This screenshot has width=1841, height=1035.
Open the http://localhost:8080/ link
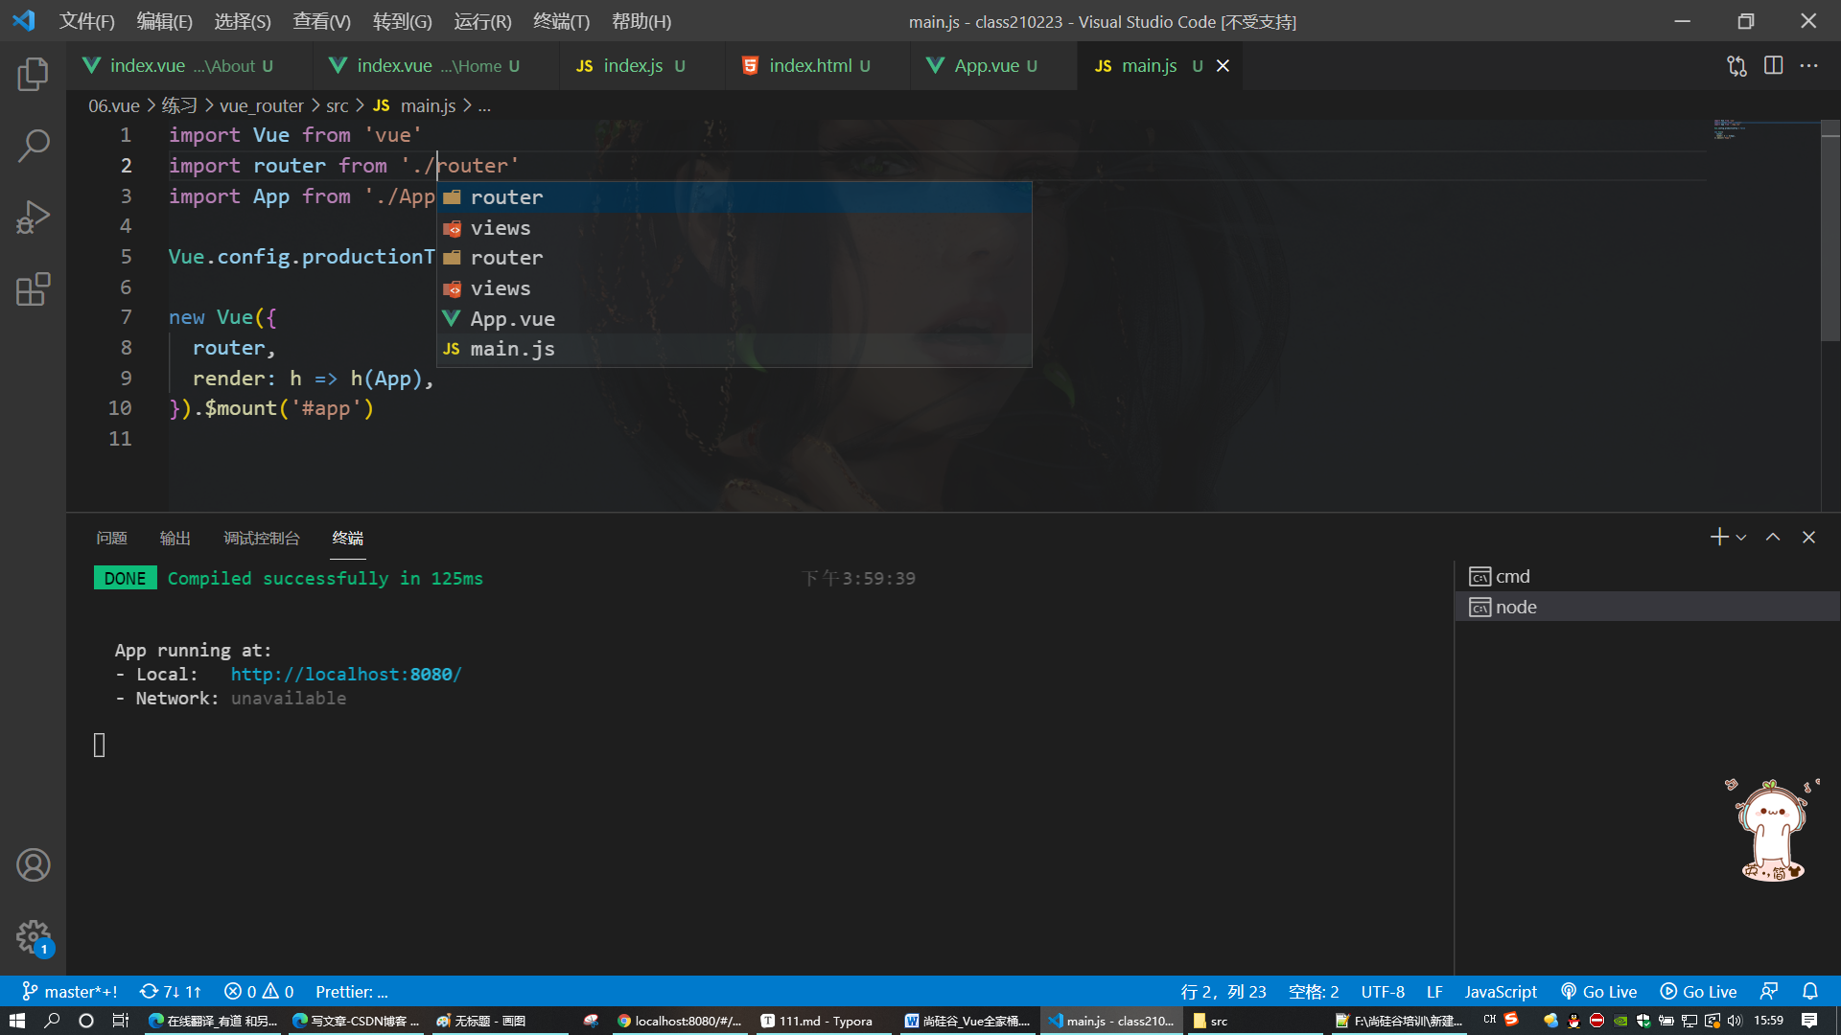[x=345, y=674]
